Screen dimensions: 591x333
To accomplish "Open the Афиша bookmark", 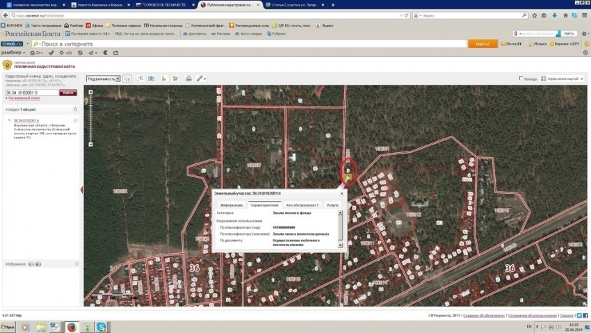I will point(95,25).
